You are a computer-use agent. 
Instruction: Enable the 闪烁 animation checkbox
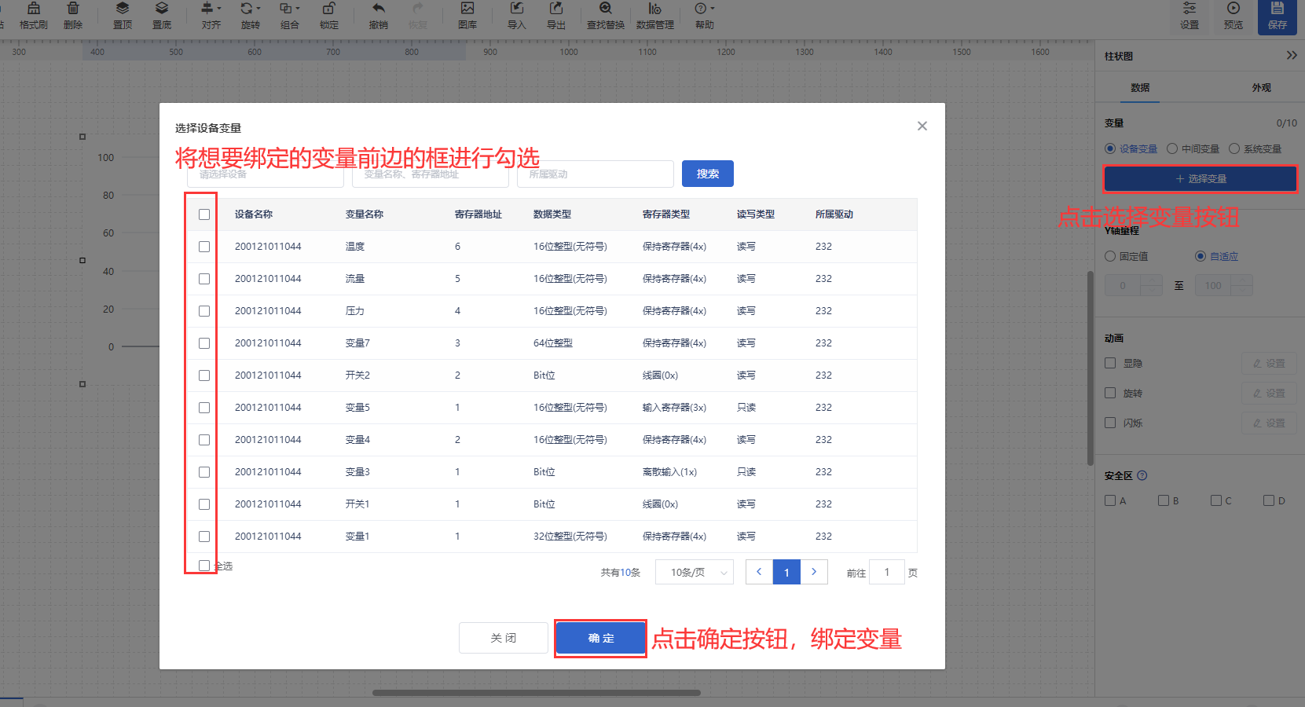coord(1110,423)
